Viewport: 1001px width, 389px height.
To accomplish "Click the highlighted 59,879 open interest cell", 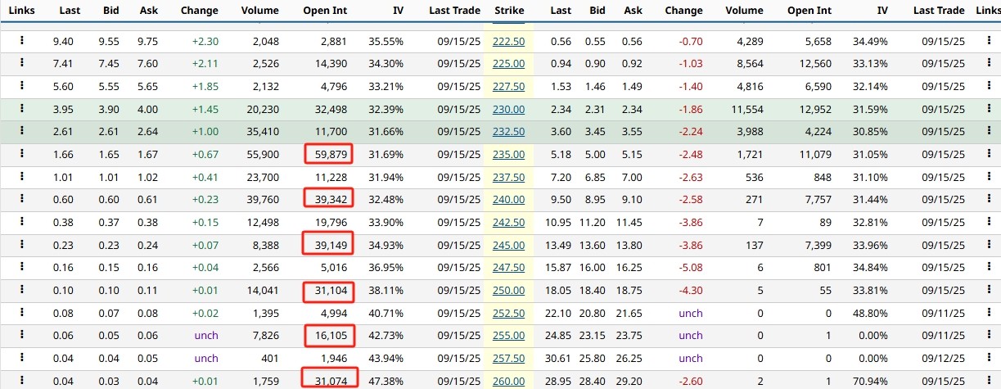I will [329, 154].
